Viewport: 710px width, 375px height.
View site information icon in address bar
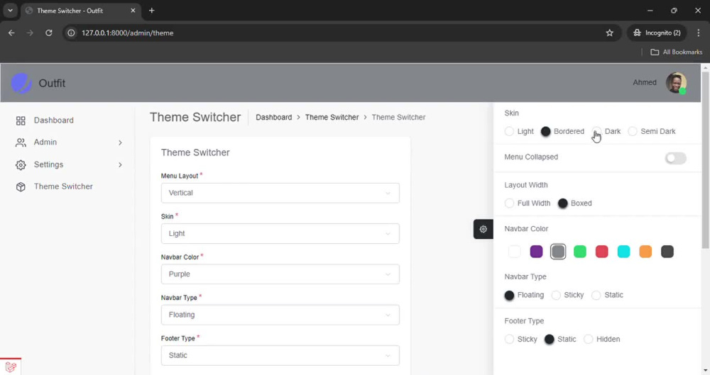pos(71,33)
